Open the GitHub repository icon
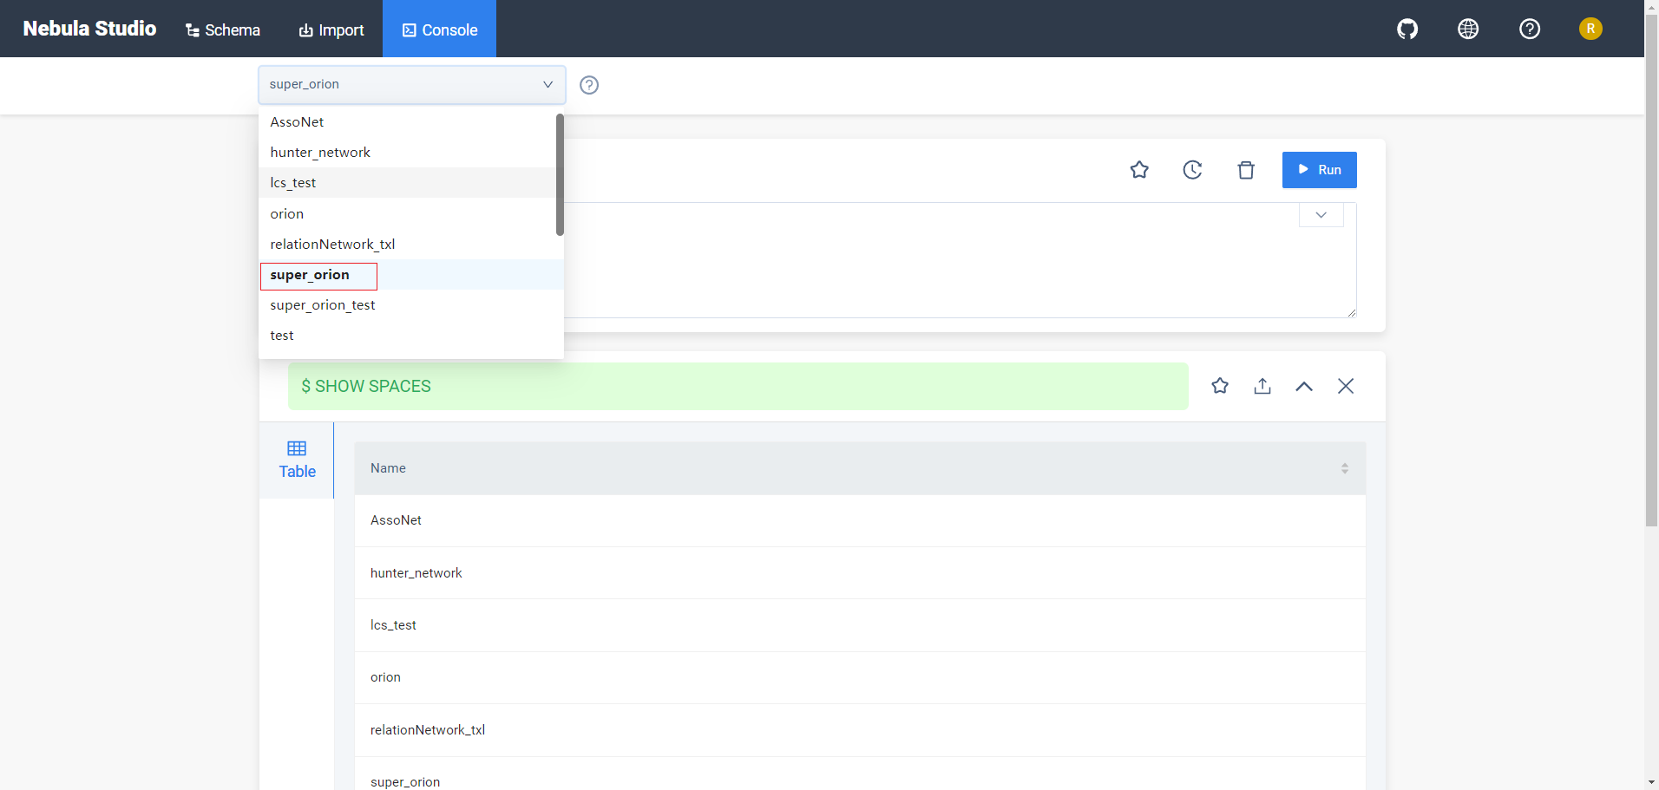 tap(1407, 29)
